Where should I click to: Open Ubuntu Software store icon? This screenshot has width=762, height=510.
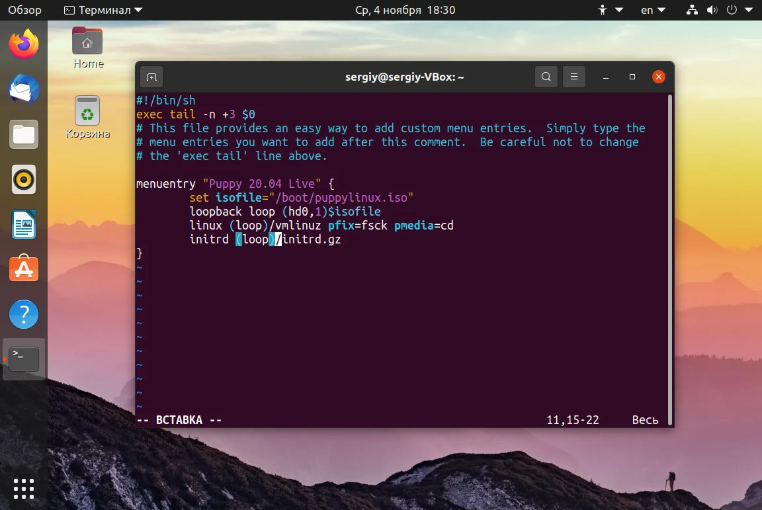(23, 269)
